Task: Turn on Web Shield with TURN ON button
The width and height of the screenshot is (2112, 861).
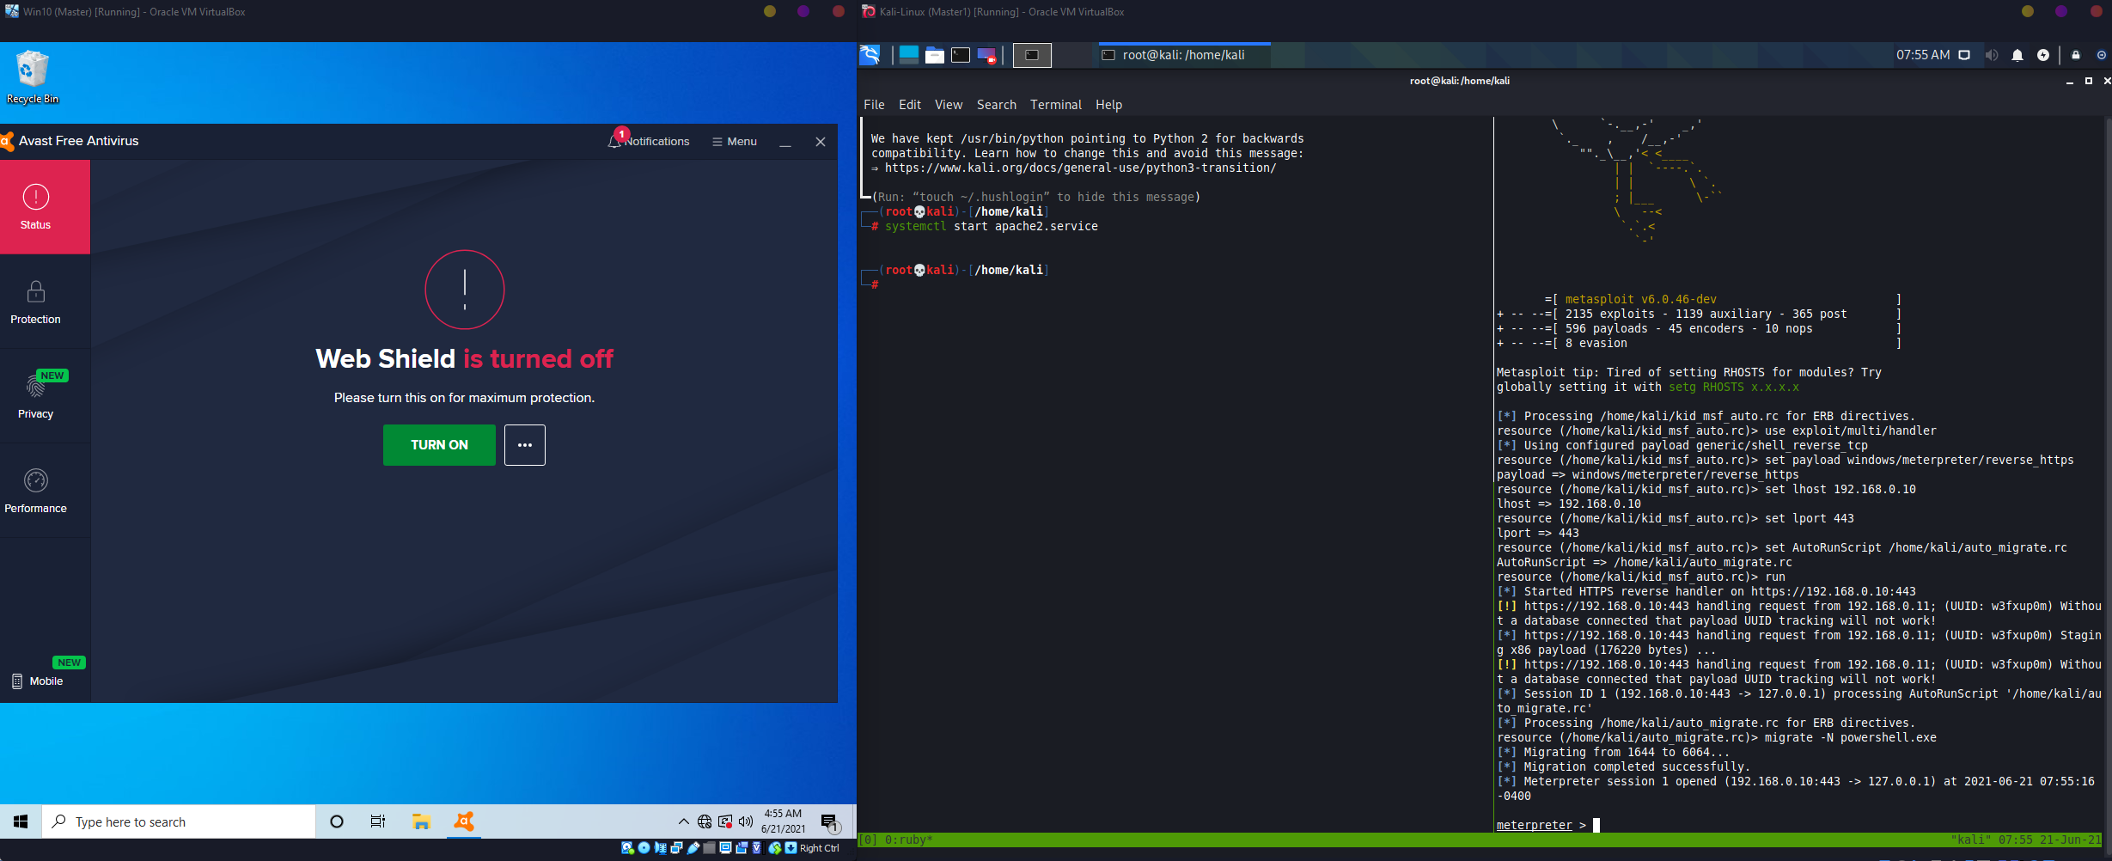Action: pos(439,444)
